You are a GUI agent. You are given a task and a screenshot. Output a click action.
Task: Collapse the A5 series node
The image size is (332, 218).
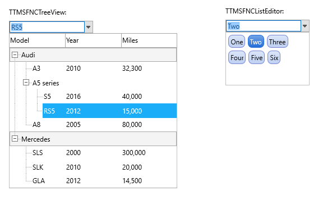tap(26, 83)
